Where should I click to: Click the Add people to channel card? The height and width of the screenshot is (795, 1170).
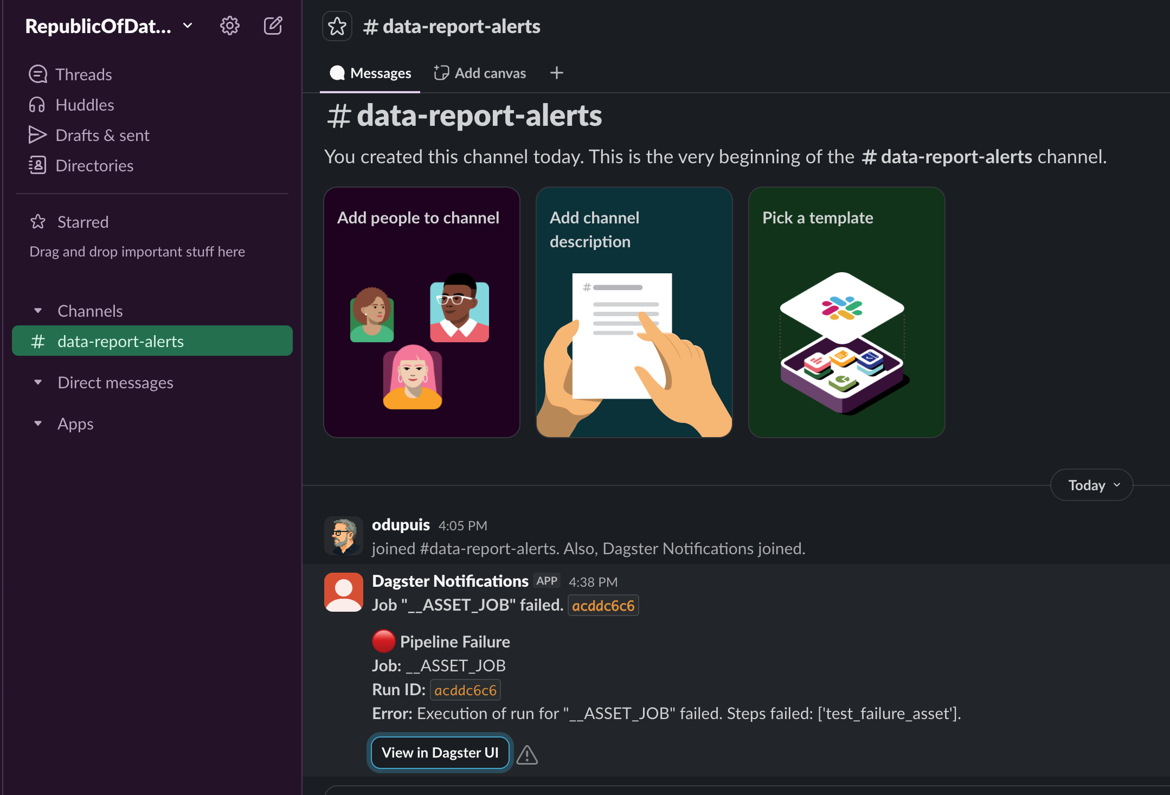(x=421, y=312)
